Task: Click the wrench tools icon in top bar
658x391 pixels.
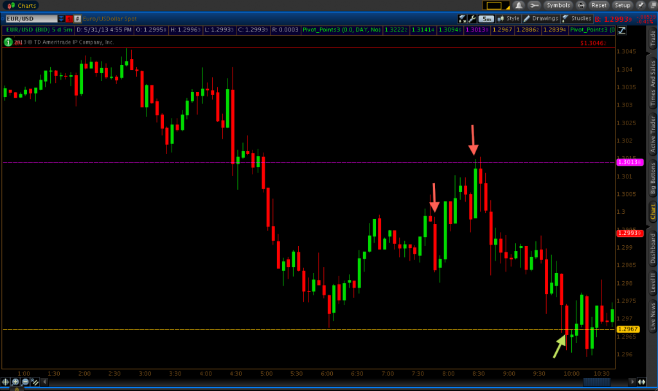Action: click(x=534, y=5)
